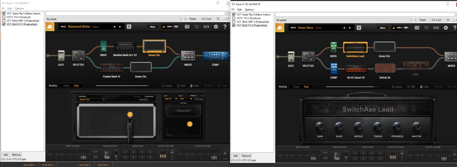Select the '66 AC Boost V2 amp
Viewport: 457px width, 167px height.
pos(355,69)
